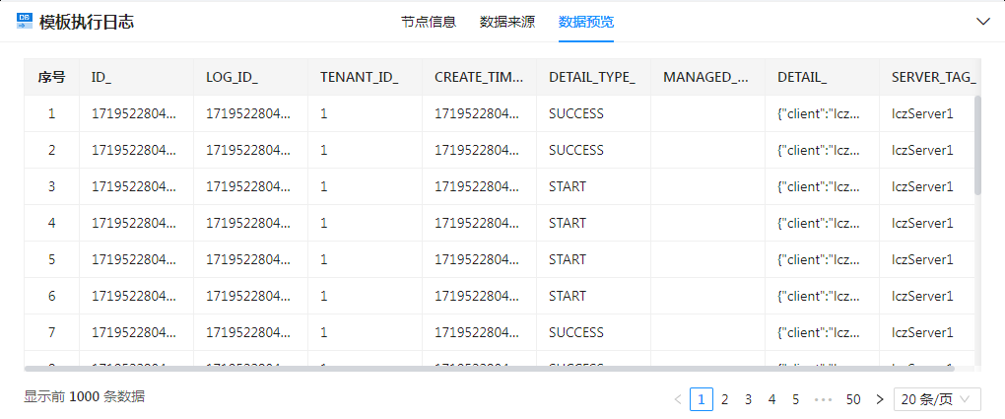Jump to page 2
The width and height of the screenshot is (1005, 419).
tap(725, 399)
